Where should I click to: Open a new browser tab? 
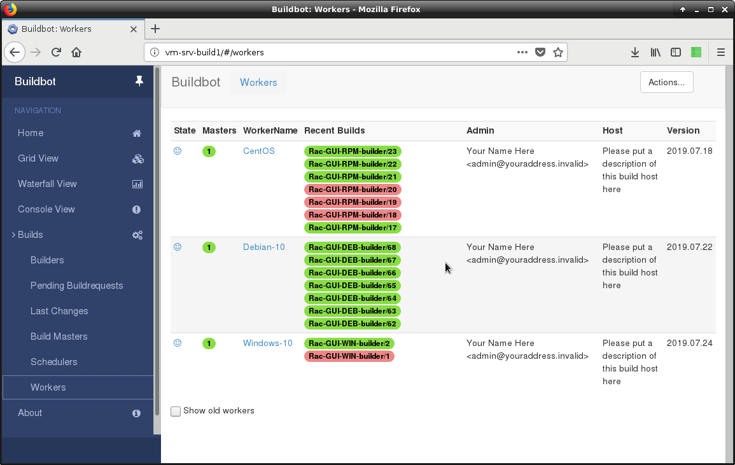pyautogui.click(x=155, y=29)
